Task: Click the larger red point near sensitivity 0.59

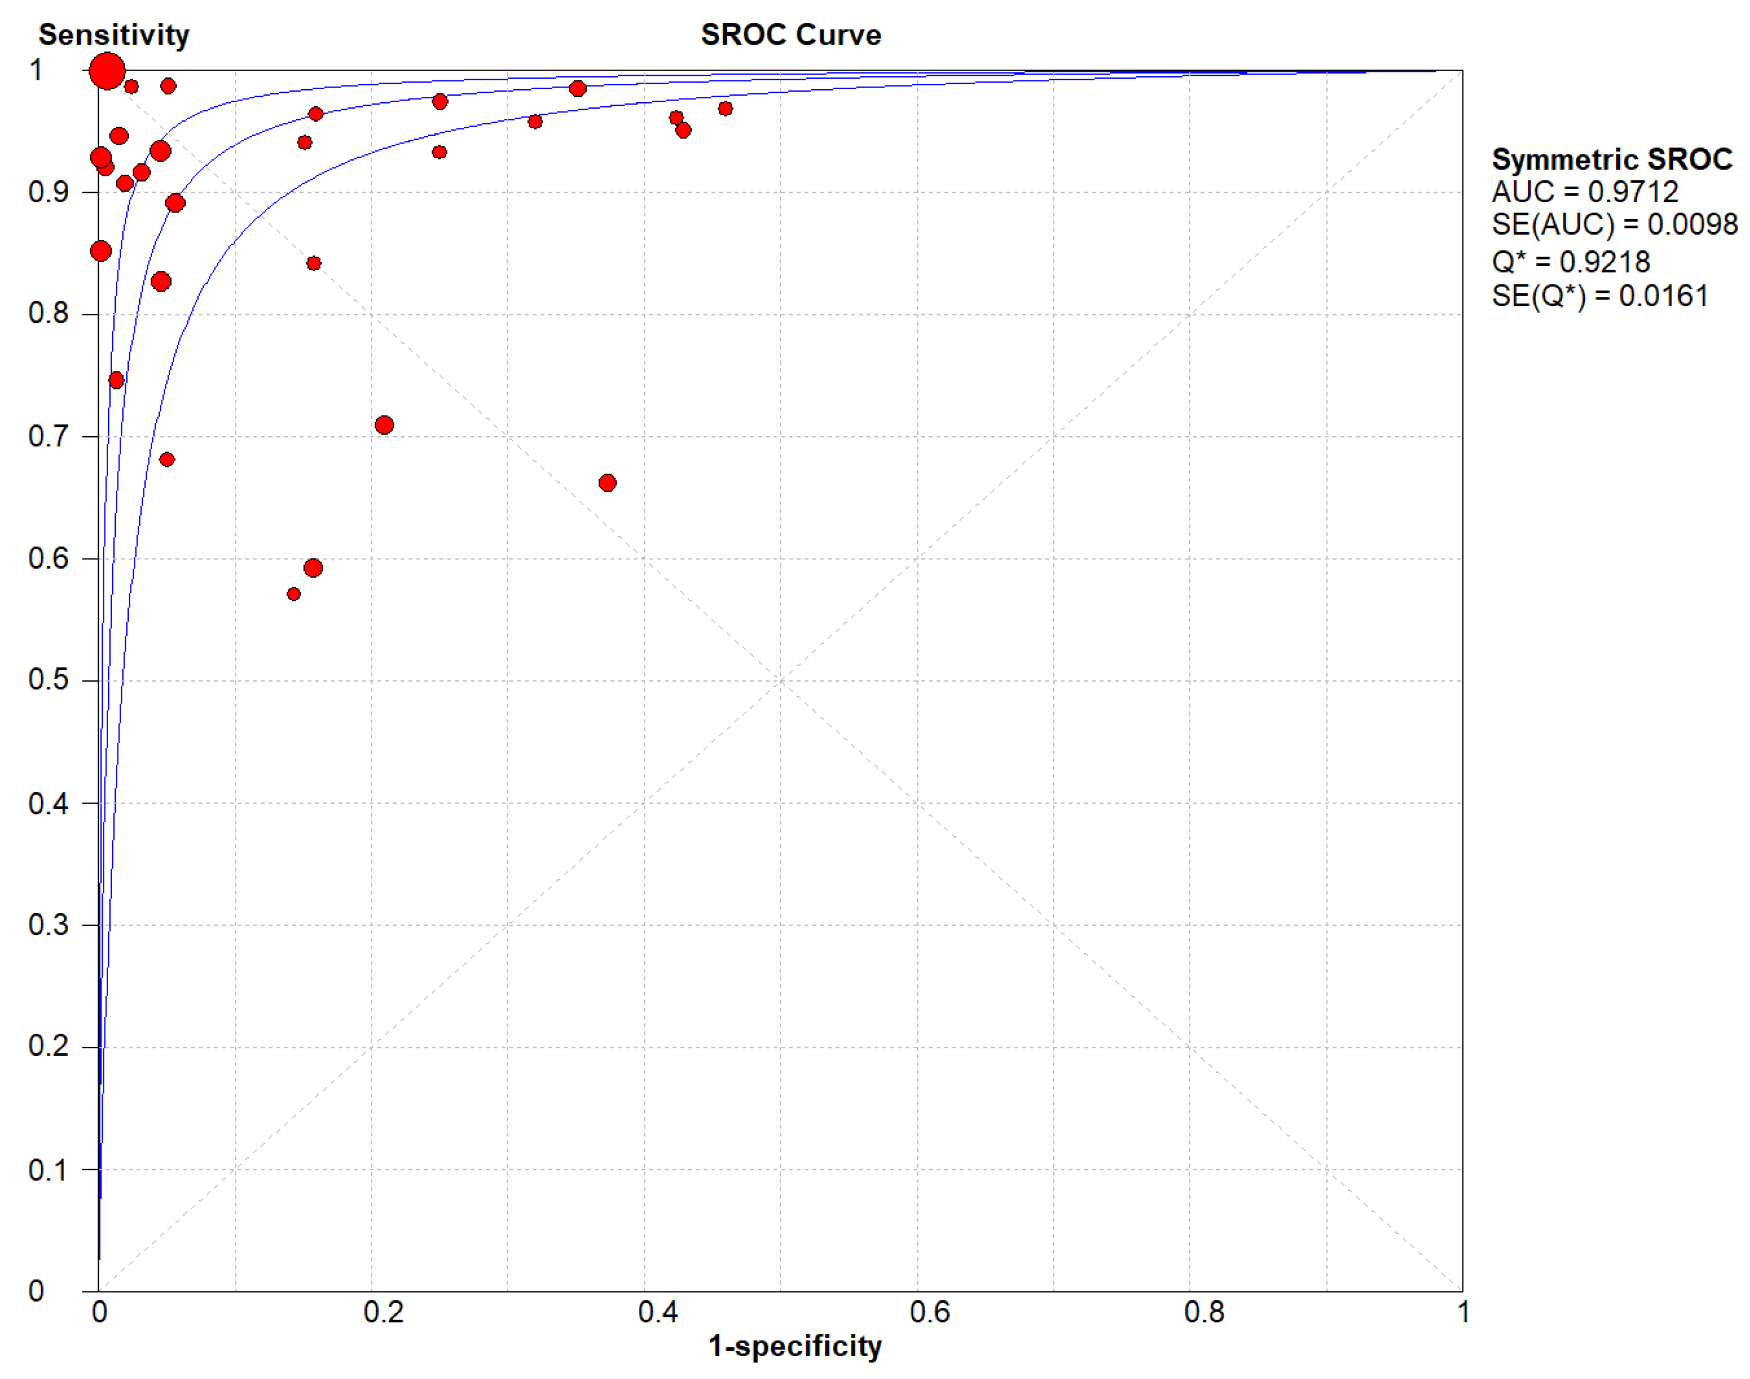Action: 313,568
